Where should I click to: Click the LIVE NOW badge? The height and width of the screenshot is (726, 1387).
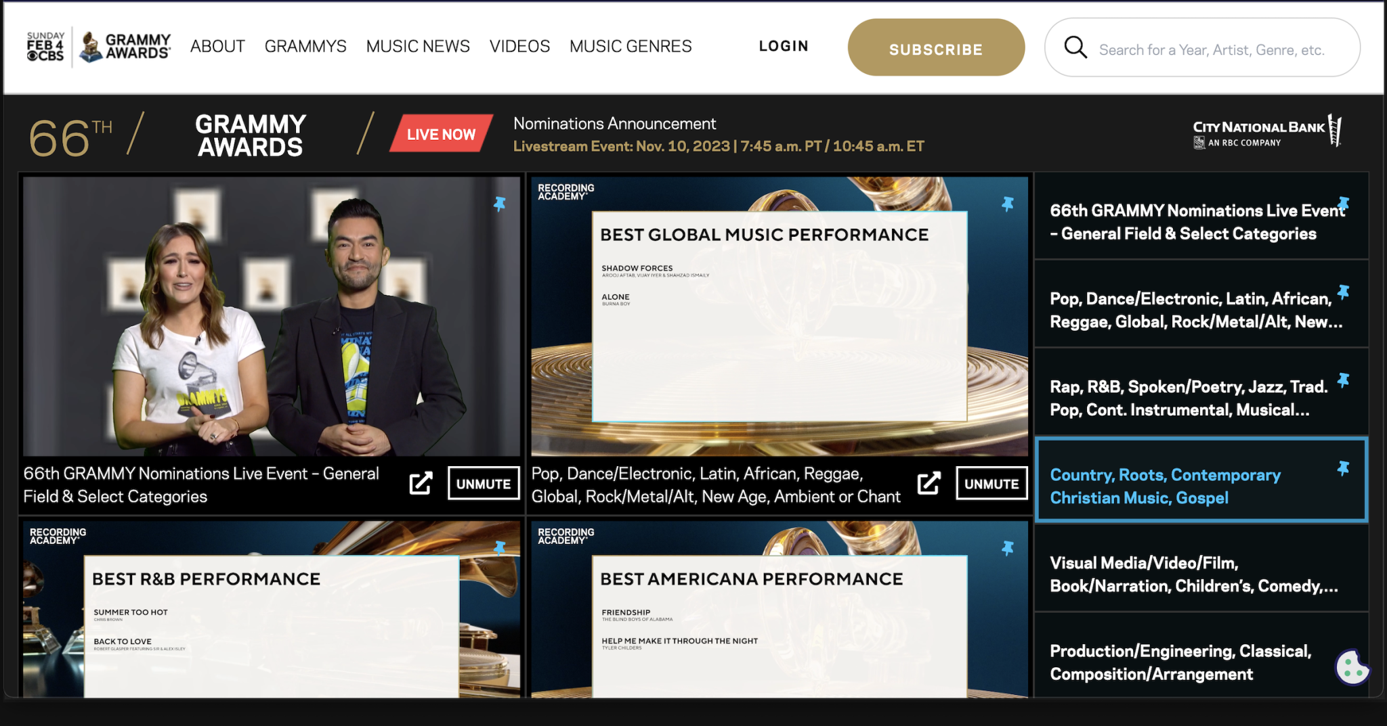click(x=441, y=133)
